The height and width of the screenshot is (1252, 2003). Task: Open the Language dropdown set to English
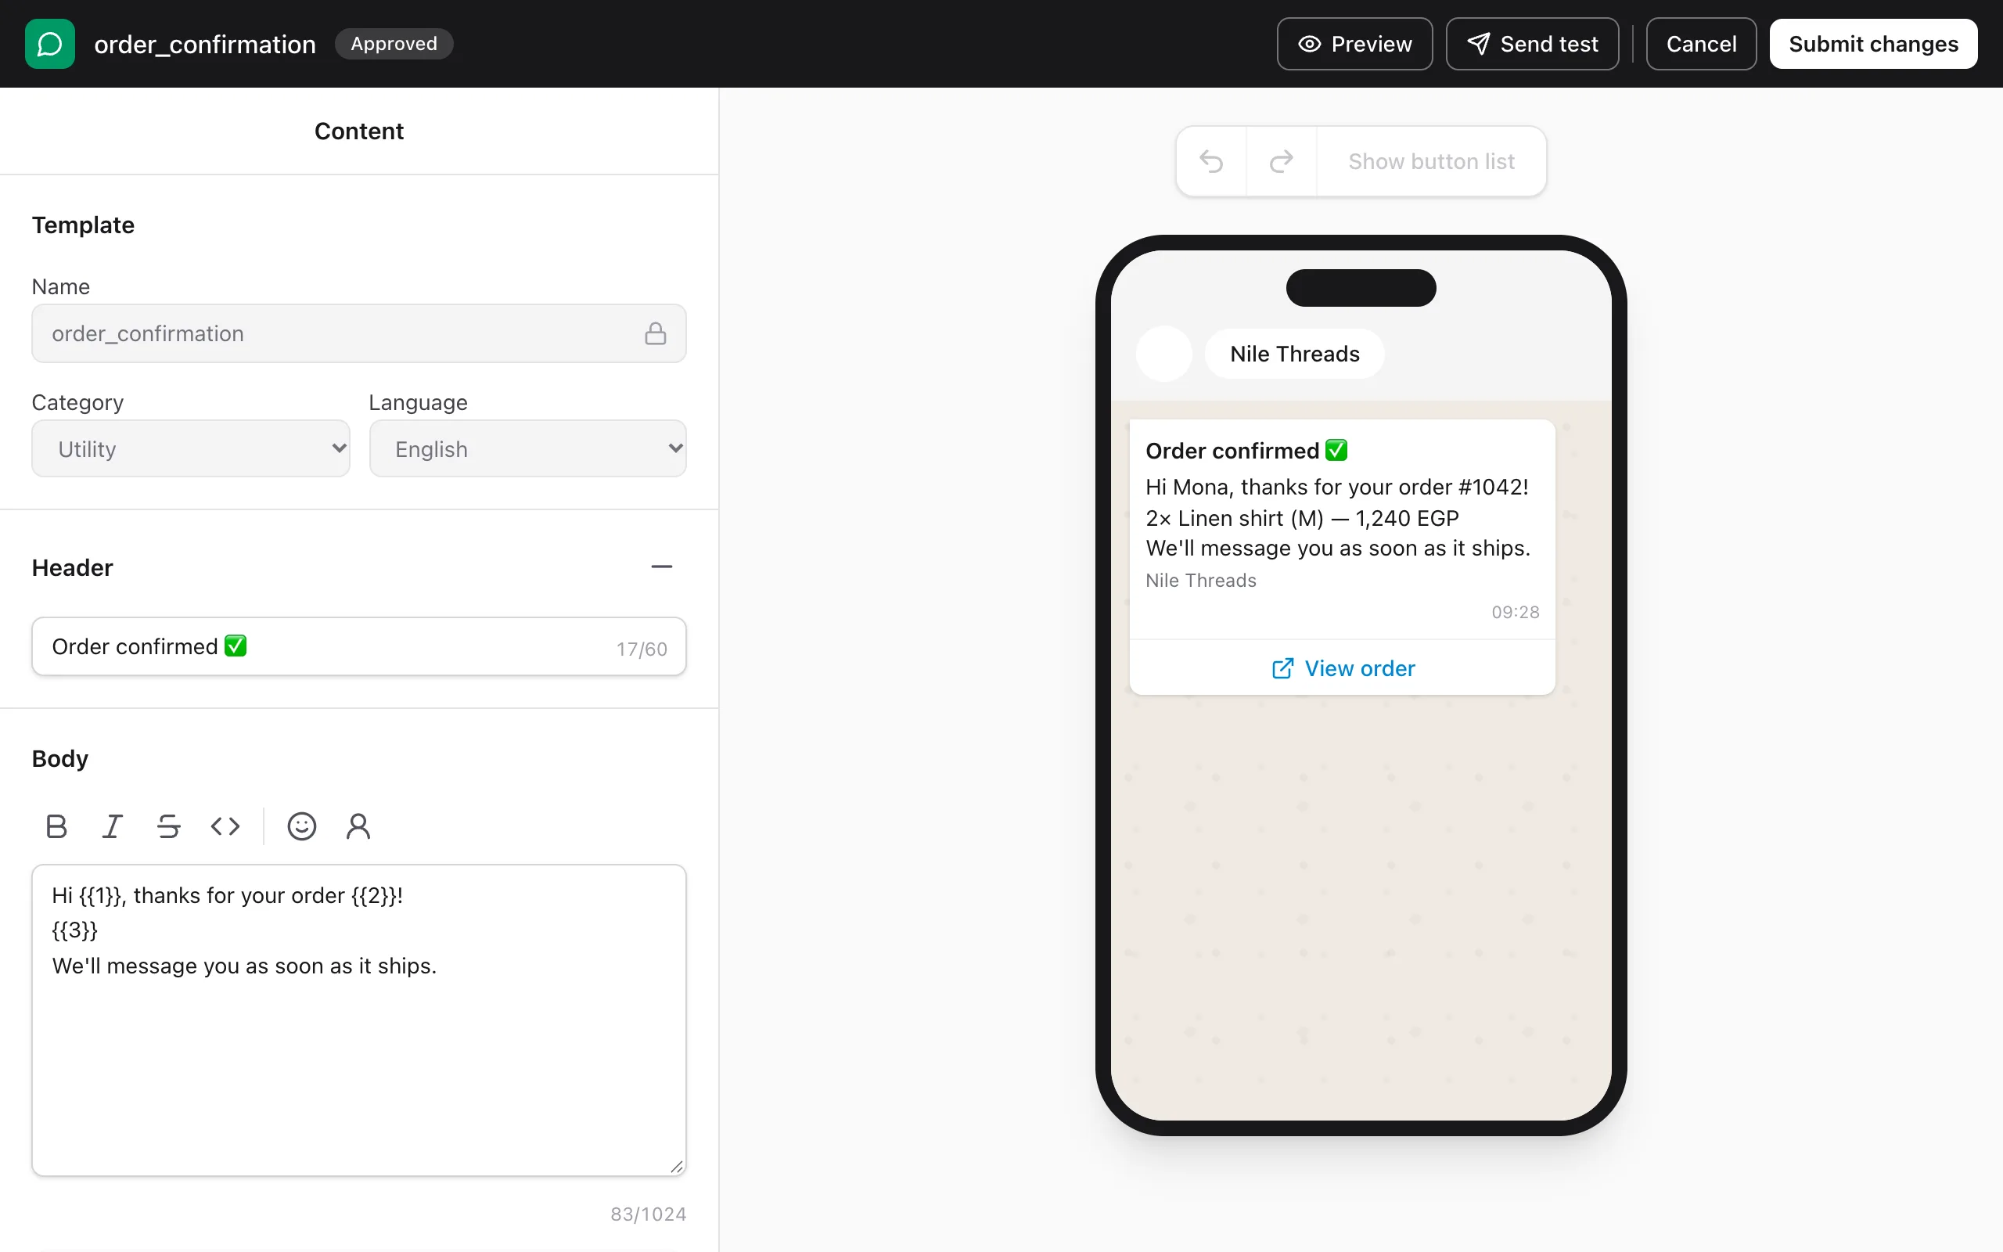[528, 448]
